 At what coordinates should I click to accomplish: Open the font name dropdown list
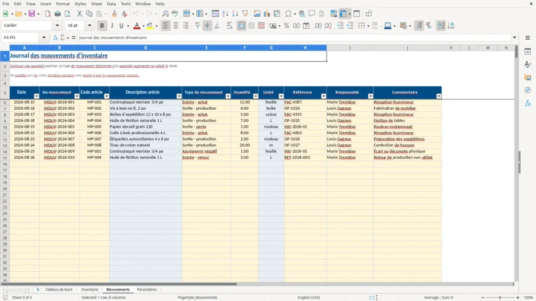[x=57, y=25]
